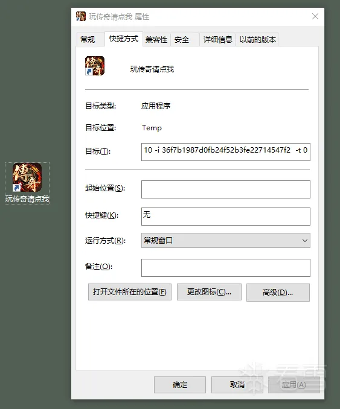340x409 pixels.
Task: Open 高级(D)... settings
Action: click(278, 293)
